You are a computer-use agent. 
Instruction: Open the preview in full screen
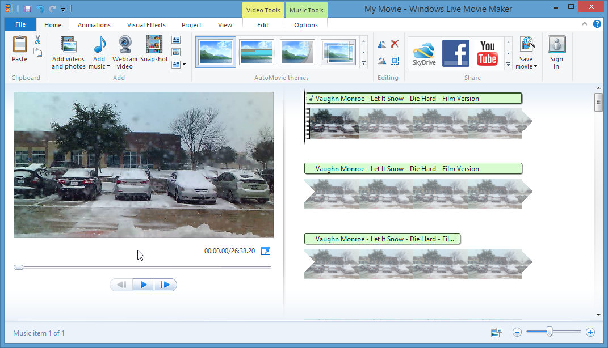pos(266,251)
